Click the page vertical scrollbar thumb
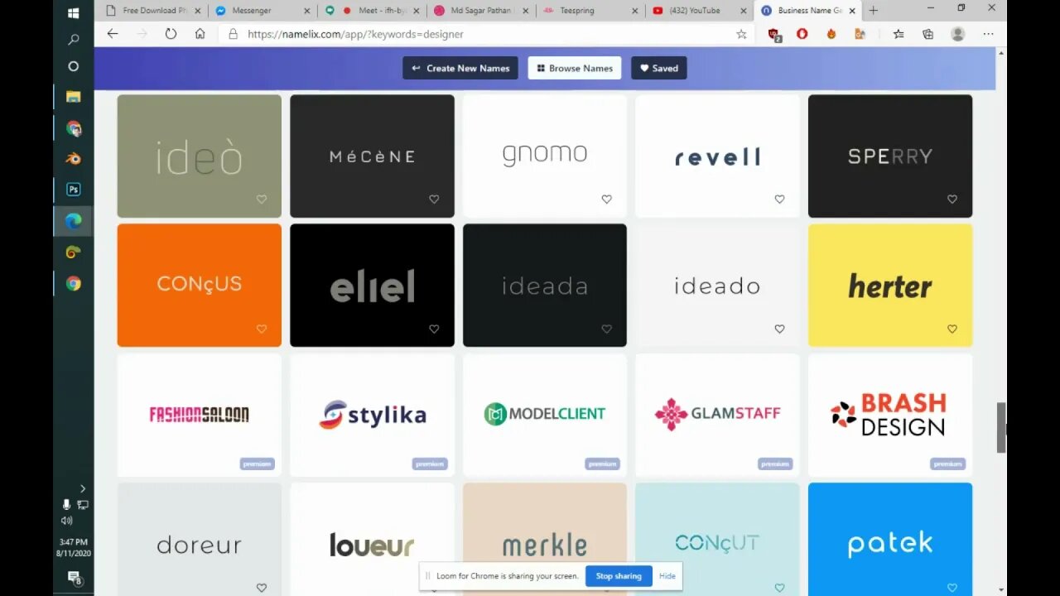 tap(1000, 427)
